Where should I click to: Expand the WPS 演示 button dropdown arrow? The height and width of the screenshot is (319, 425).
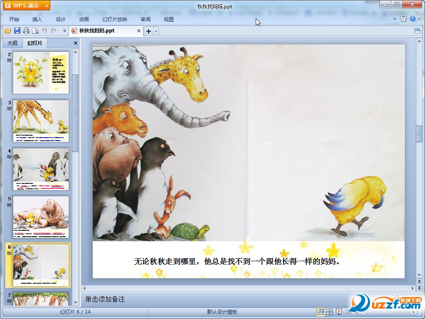[x=47, y=5]
